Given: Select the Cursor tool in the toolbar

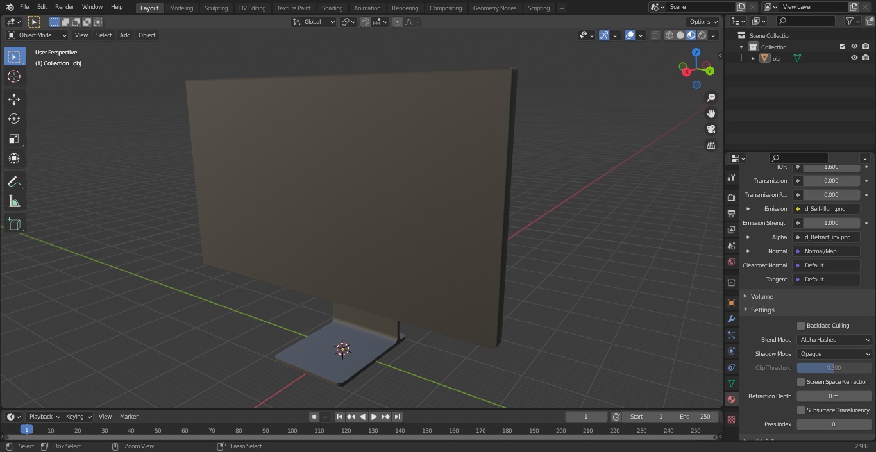Looking at the screenshot, I should [14, 76].
